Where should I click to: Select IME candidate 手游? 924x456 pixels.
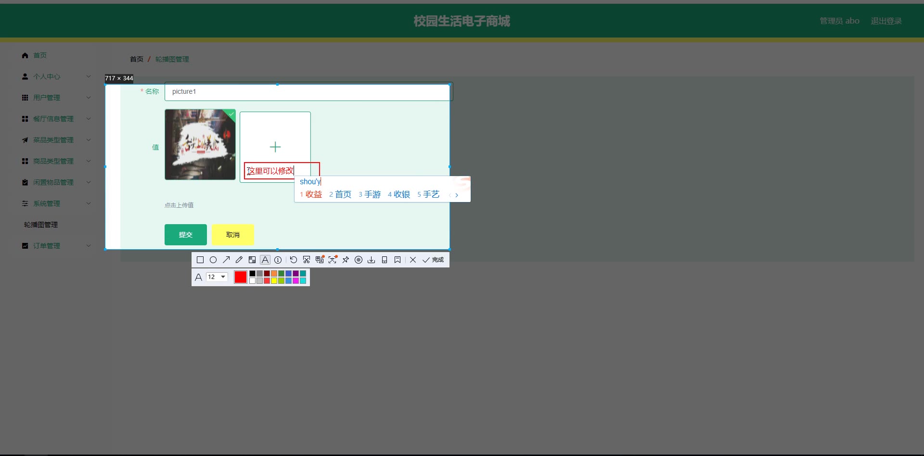370,194
